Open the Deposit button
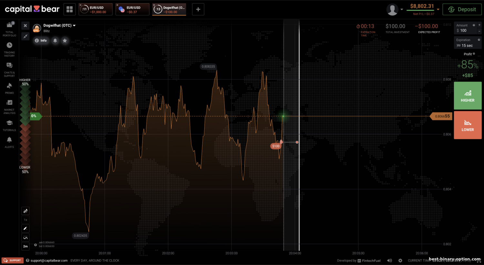 point(462,9)
